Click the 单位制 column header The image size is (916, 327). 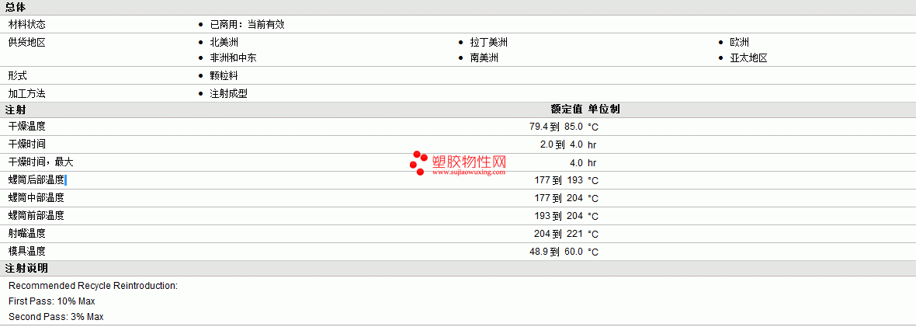pyautogui.click(x=604, y=110)
